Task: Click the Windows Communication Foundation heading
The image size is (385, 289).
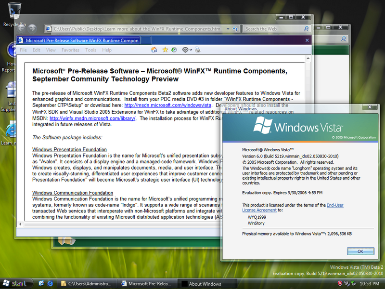Action: 73,193
